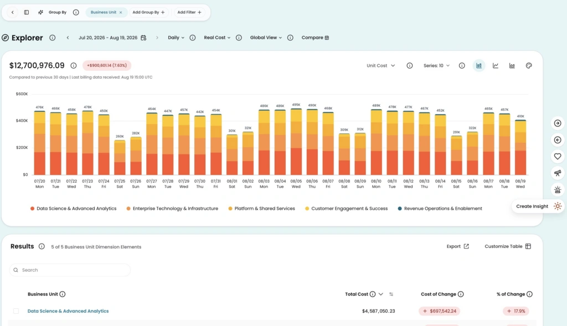Image resolution: width=567 pixels, height=326 pixels.
Task: Click the Export button
Action: point(458,246)
